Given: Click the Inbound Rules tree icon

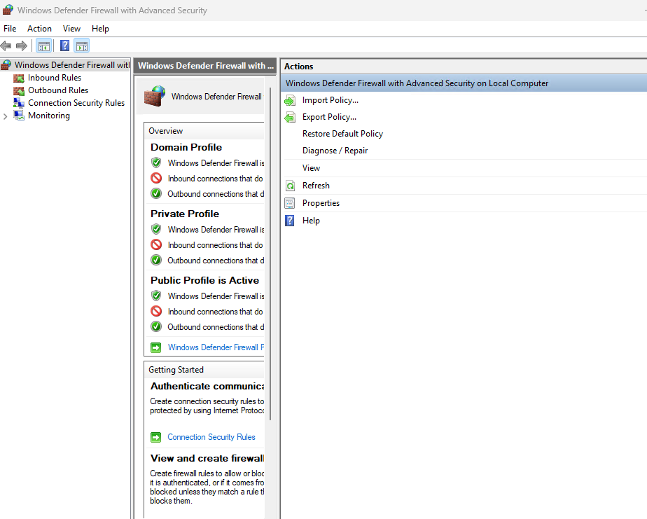Looking at the screenshot, I should coord(19,78).
